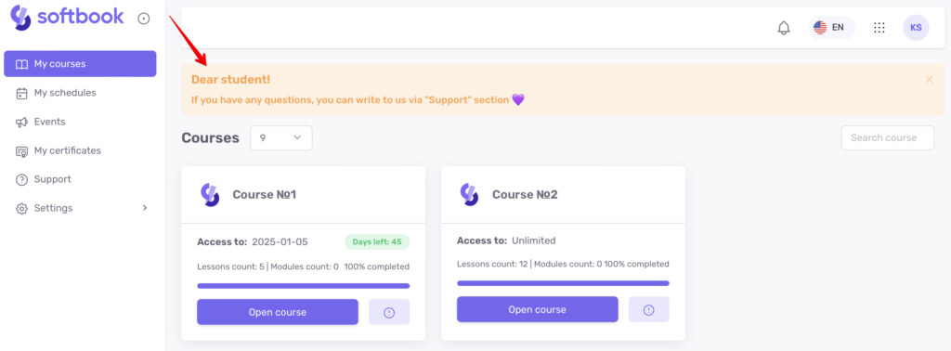Click the Course №1 logo thumbnail
This screenshot has width=951, height=351.
pyautogui.click(x=210, y=195)
